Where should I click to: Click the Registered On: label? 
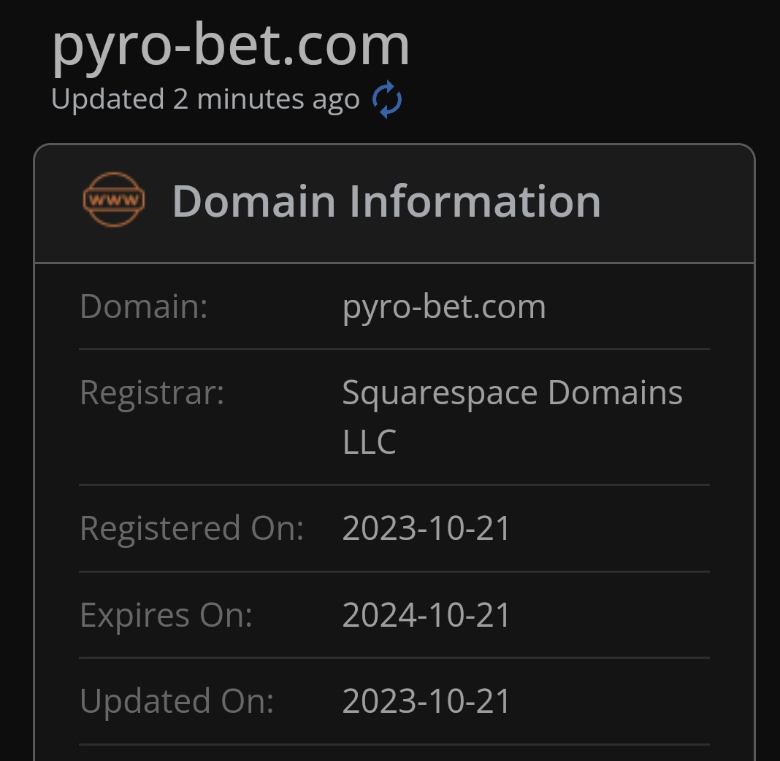point(192,528)
